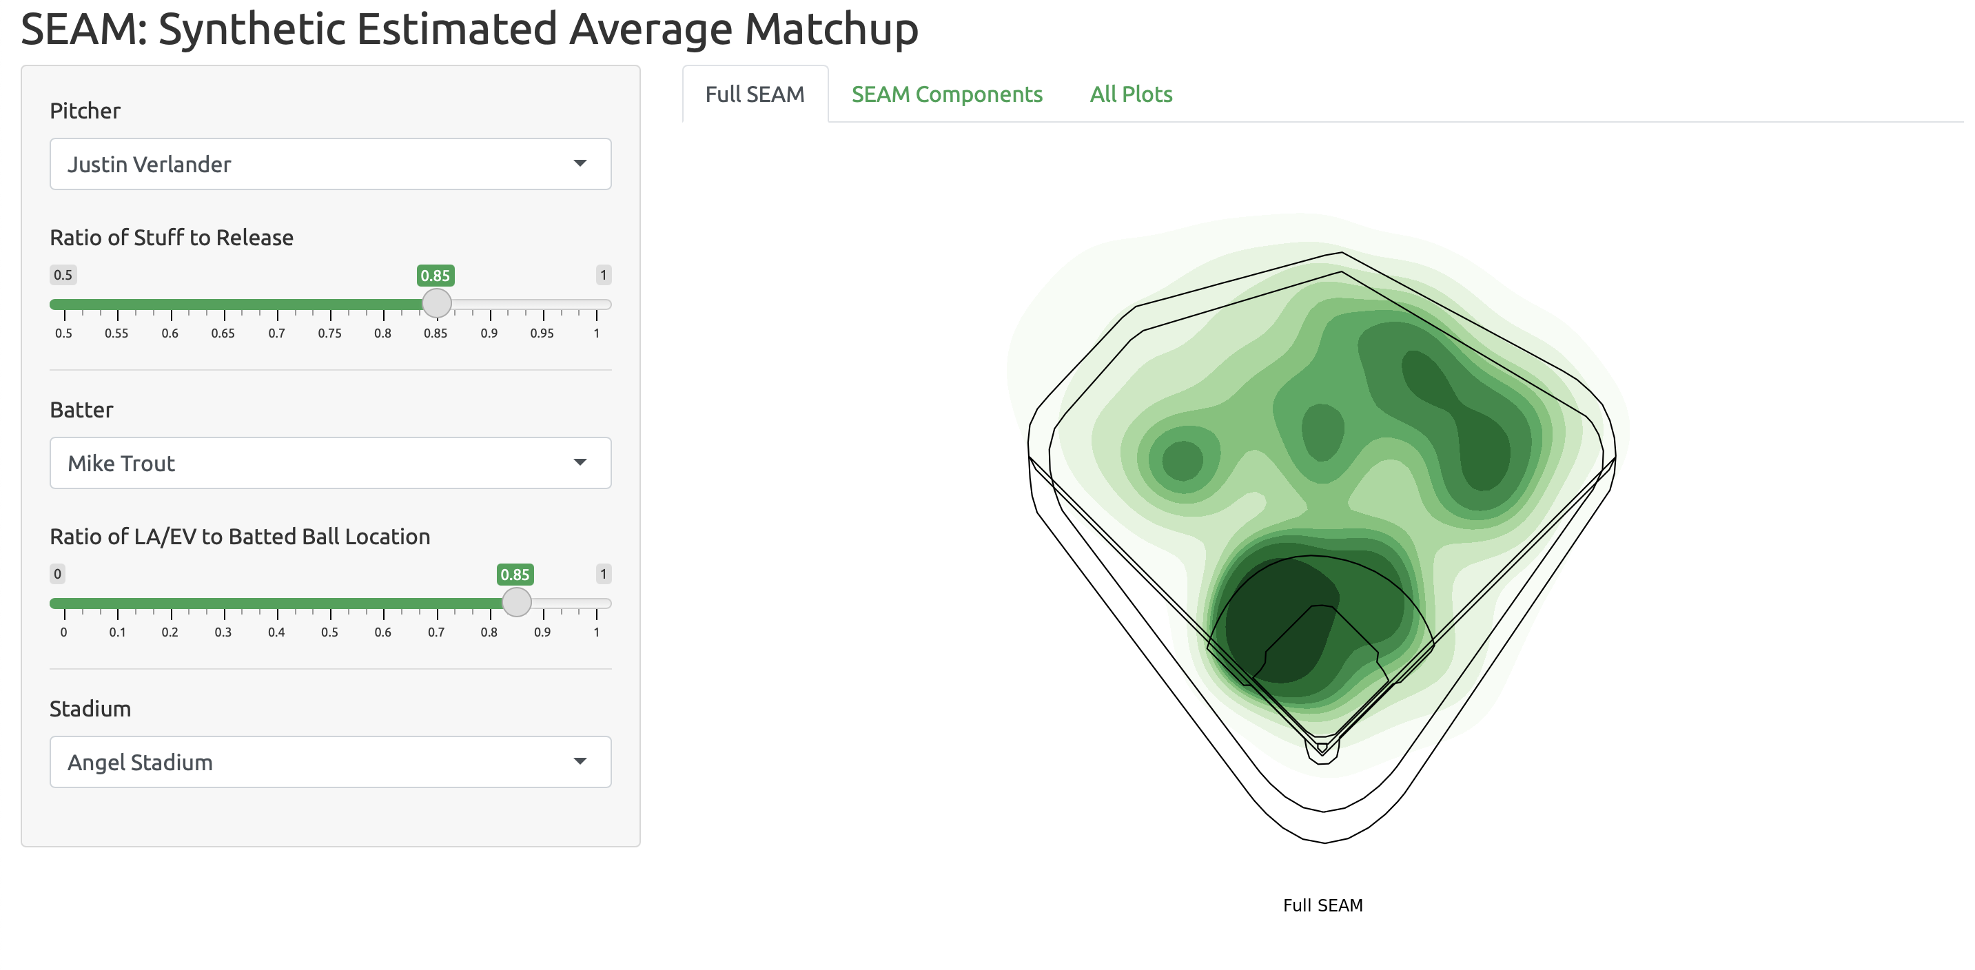This screenshot has height=970, width=1975.
Task: Click the LA/EV to Batted Ball slider handle
Action: (516, 602)
